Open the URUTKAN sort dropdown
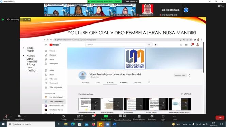 (x=186, y=94)
